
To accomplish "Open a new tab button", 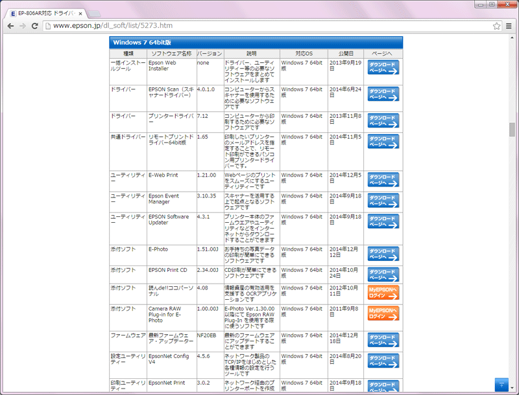I will 94,14.
